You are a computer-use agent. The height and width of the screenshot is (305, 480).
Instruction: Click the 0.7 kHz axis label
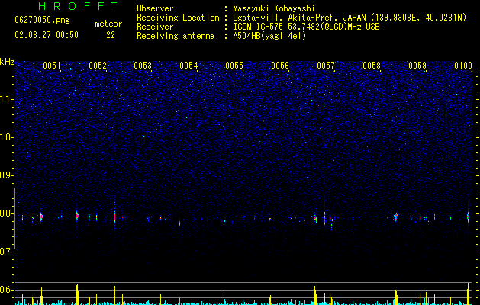pyautogui.click(x=7, y=252)
